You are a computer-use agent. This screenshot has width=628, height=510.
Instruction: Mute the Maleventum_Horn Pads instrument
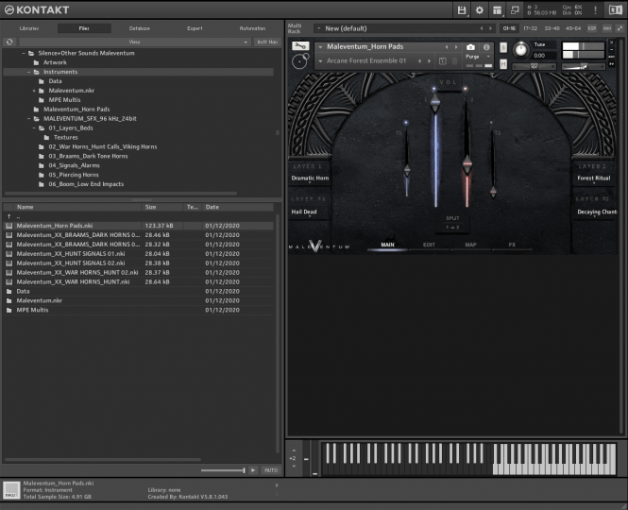click(x=503, y=64)
